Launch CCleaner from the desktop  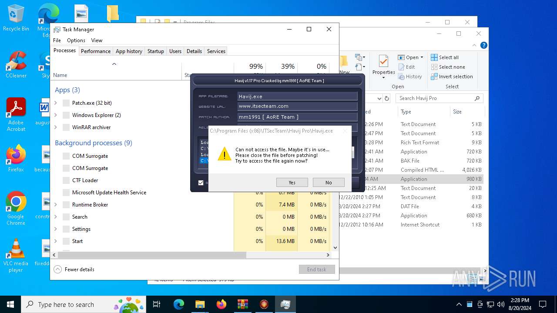pos(16,65)
